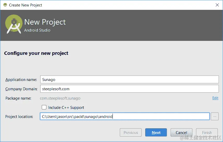Click the Company Domain label
The height and width of the screenshot is (142, 223).
(21, 89)
